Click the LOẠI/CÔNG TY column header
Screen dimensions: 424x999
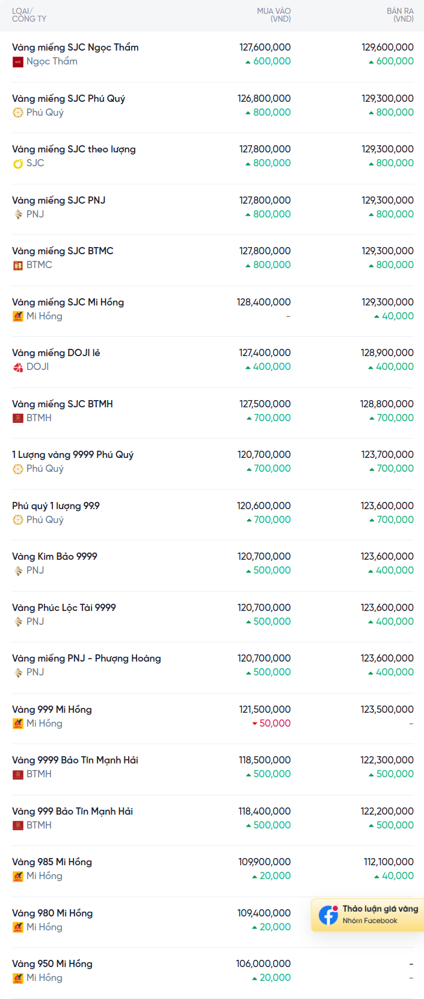[29, 15]
